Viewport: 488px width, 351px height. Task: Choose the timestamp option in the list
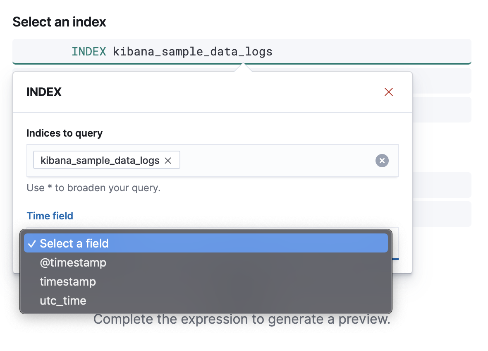tap(68, 281)
